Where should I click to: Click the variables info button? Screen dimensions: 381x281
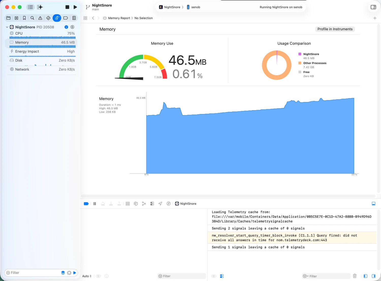pyautogui.click(x=106, y=276)
